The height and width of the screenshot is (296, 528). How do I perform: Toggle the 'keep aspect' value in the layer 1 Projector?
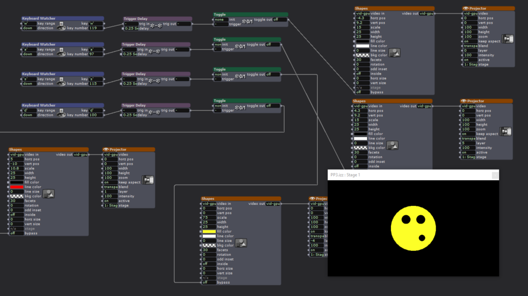point(110,182)
